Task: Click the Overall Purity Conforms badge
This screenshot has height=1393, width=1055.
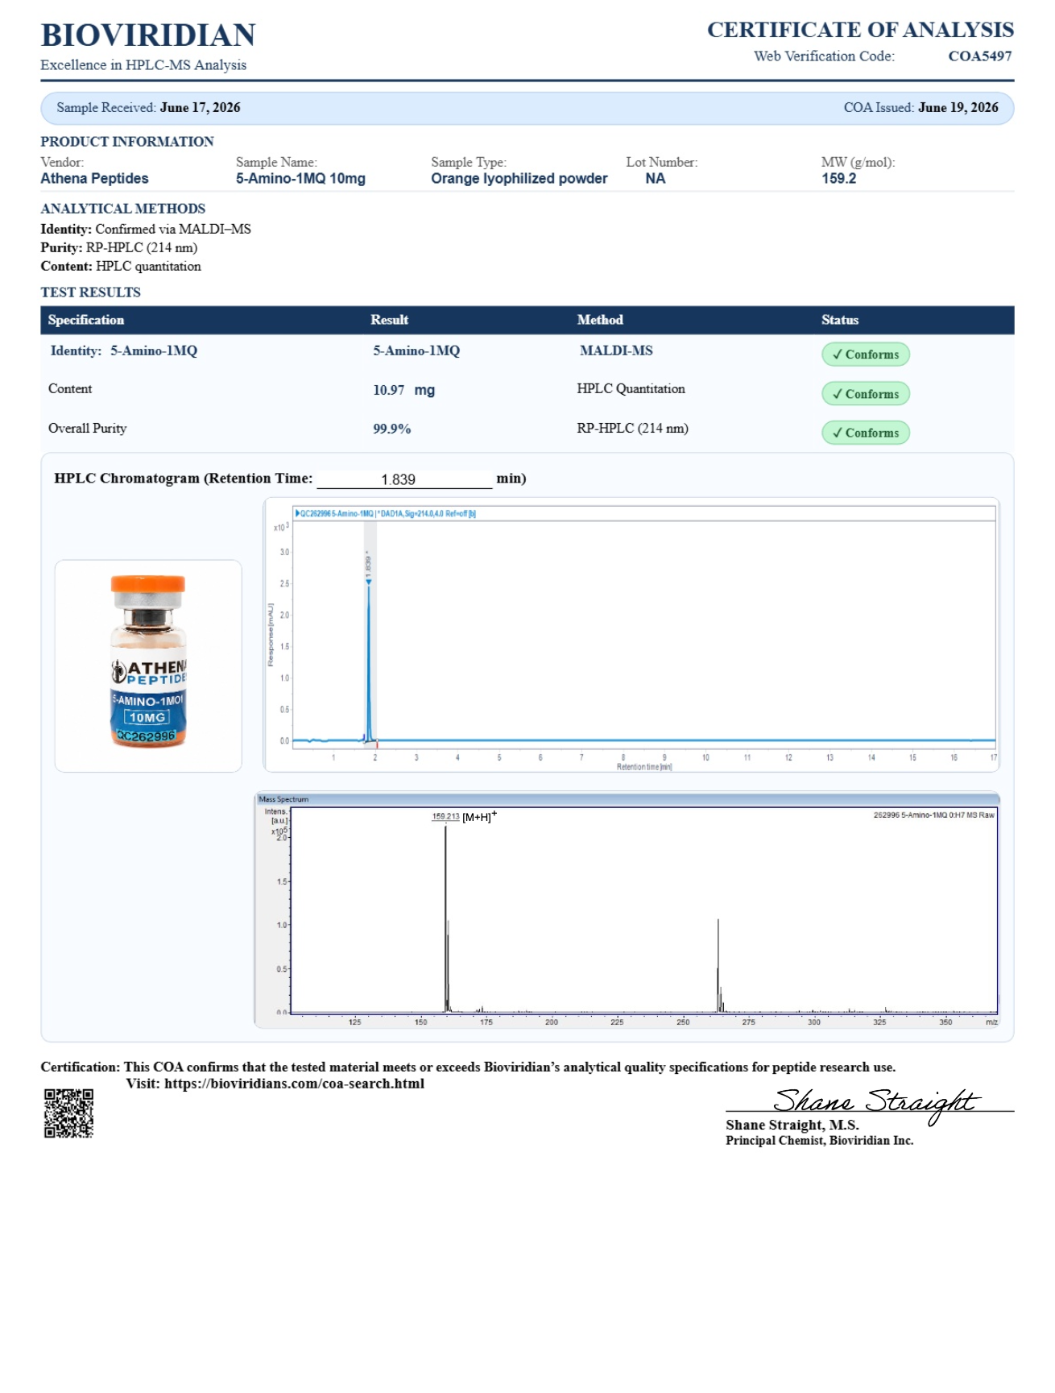Action: tap(866, 433)
